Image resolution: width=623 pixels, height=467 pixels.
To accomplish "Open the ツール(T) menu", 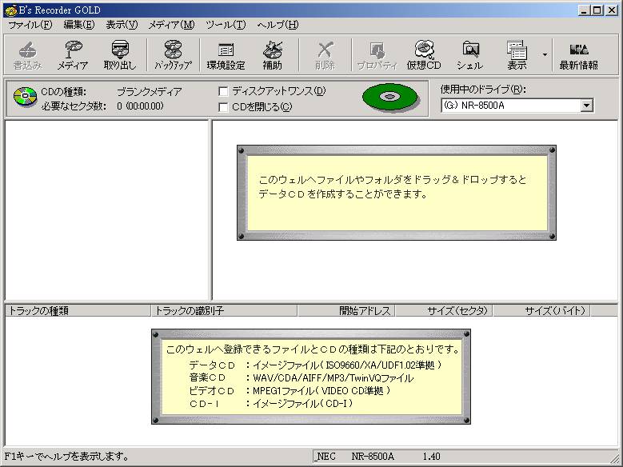I will [226, 25].
